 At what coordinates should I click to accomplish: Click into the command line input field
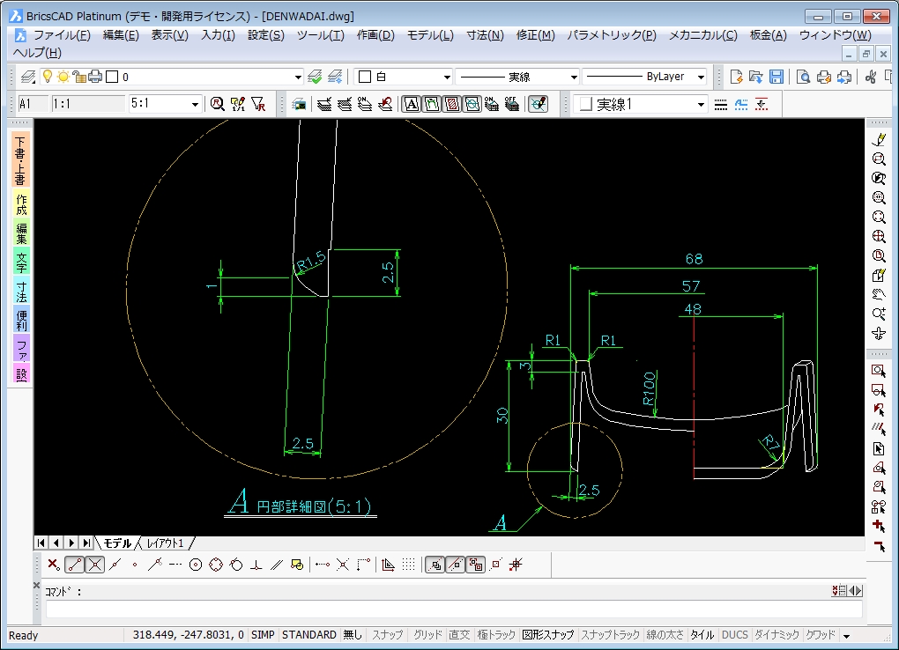(x=441, y=609)
